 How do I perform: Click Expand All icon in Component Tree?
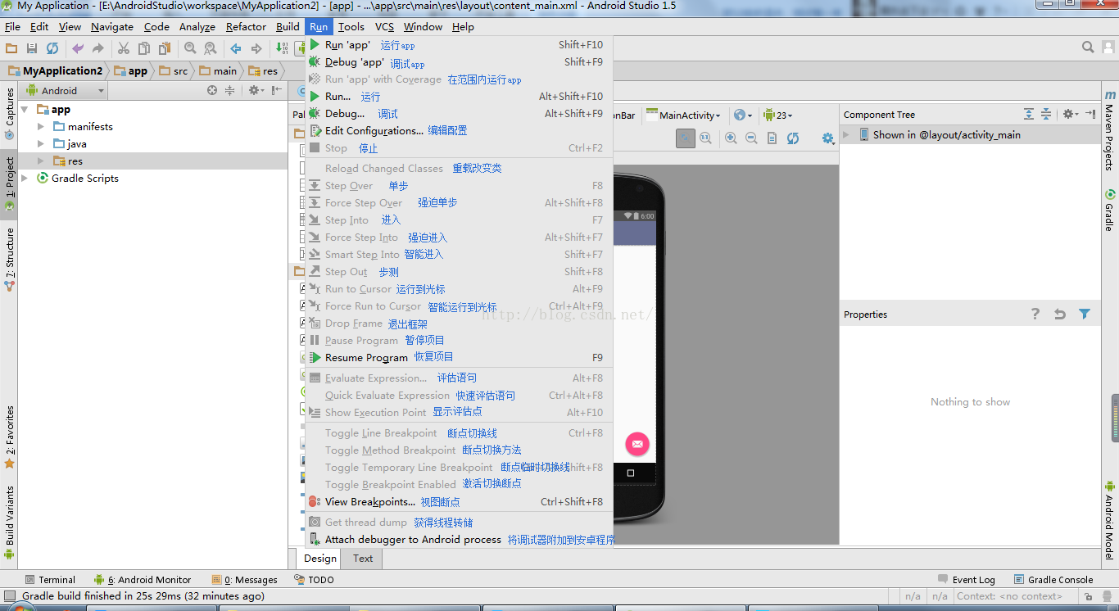click(x=1029, y=114)
